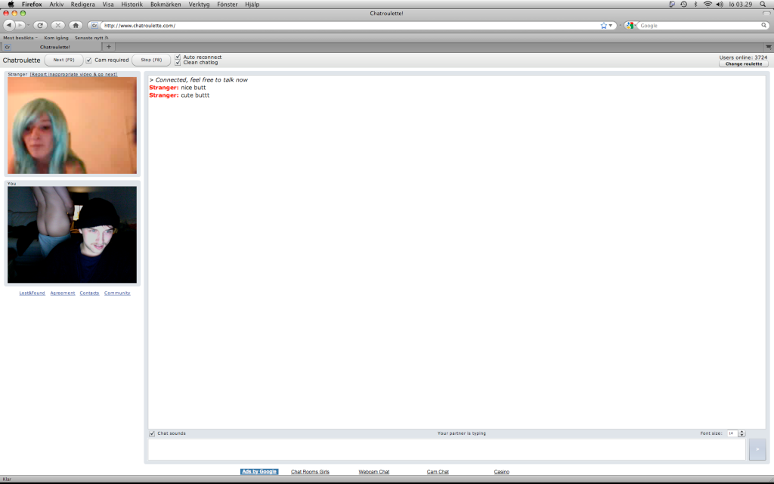Screen dimensions: 774x484
Task: Click the Google search field
Action: pyautogui.click(x=699, y=25)
